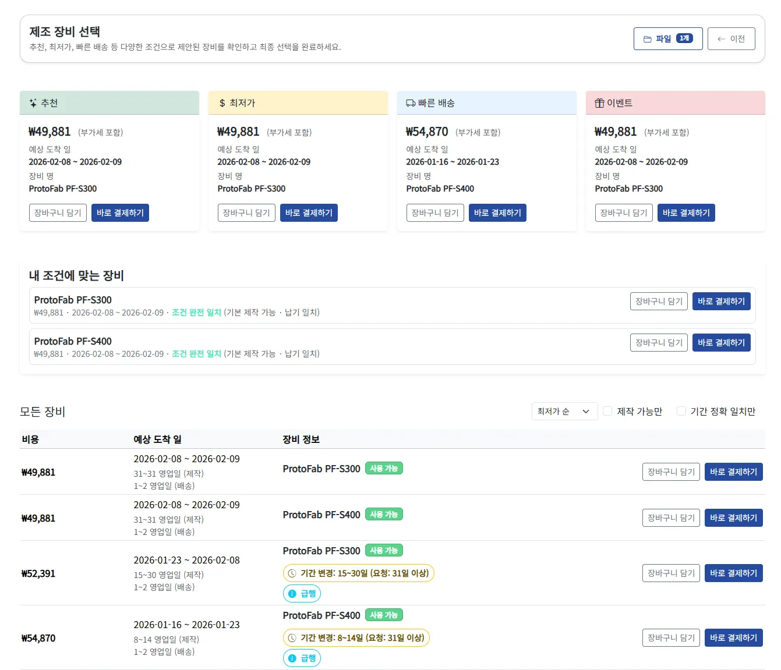Click 바로 결제하기 for matched ProtoFab PF-S400
This screenshot has height=670, width=781.
coord(721,343)
